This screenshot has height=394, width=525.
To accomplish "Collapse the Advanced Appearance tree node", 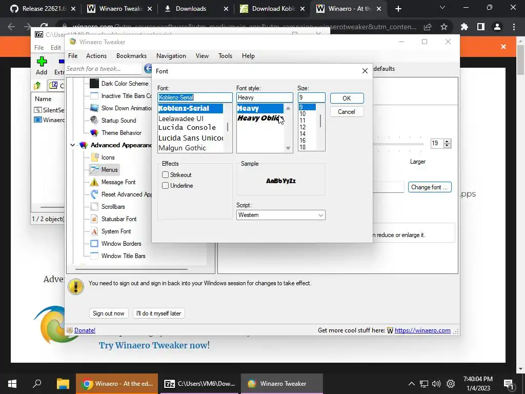I will point(73,145).
